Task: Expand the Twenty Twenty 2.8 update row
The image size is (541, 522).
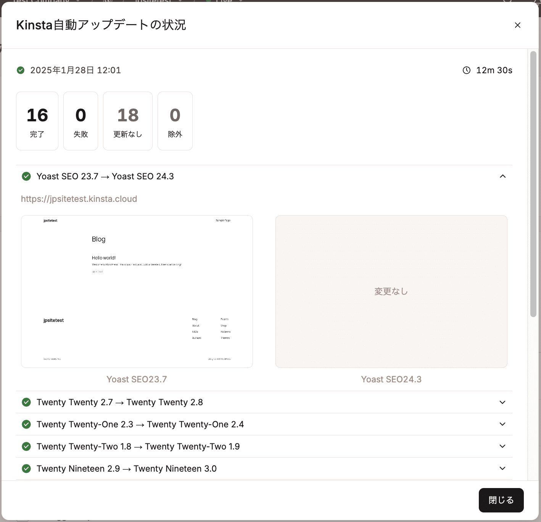Action: 502,402
